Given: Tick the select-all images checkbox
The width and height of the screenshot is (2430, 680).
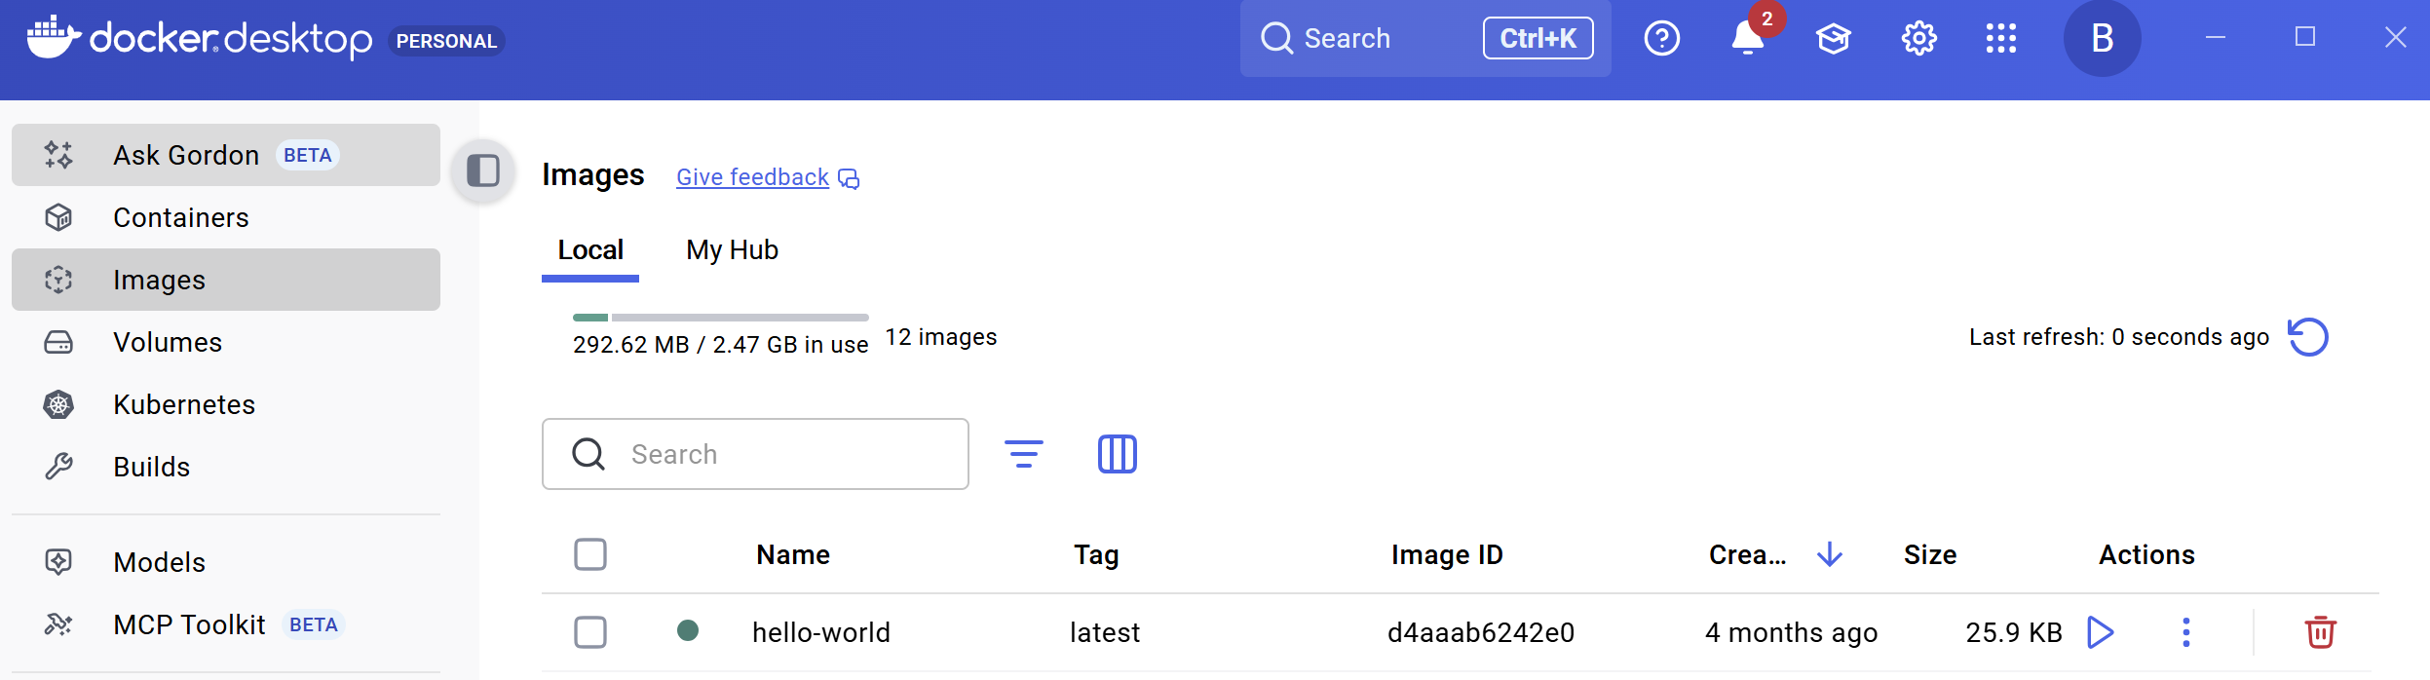Looking at the screenshot, I should click(x=590, y=554).
